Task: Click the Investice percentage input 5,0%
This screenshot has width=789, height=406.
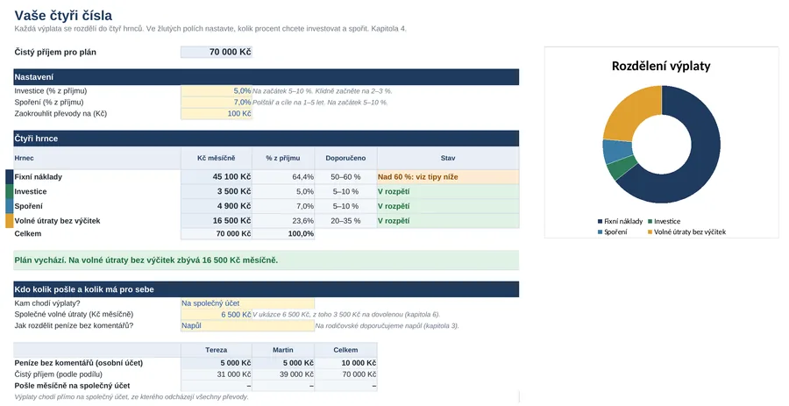Action: coord(217,91)
